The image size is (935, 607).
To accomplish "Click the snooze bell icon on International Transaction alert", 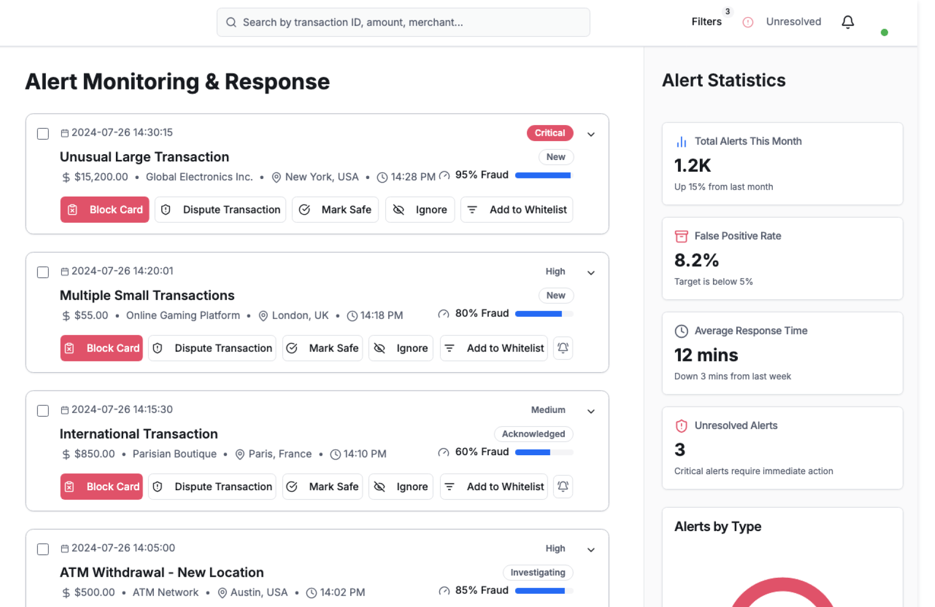I will 563,486.
